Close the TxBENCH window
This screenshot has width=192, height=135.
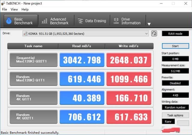point(186,3)
